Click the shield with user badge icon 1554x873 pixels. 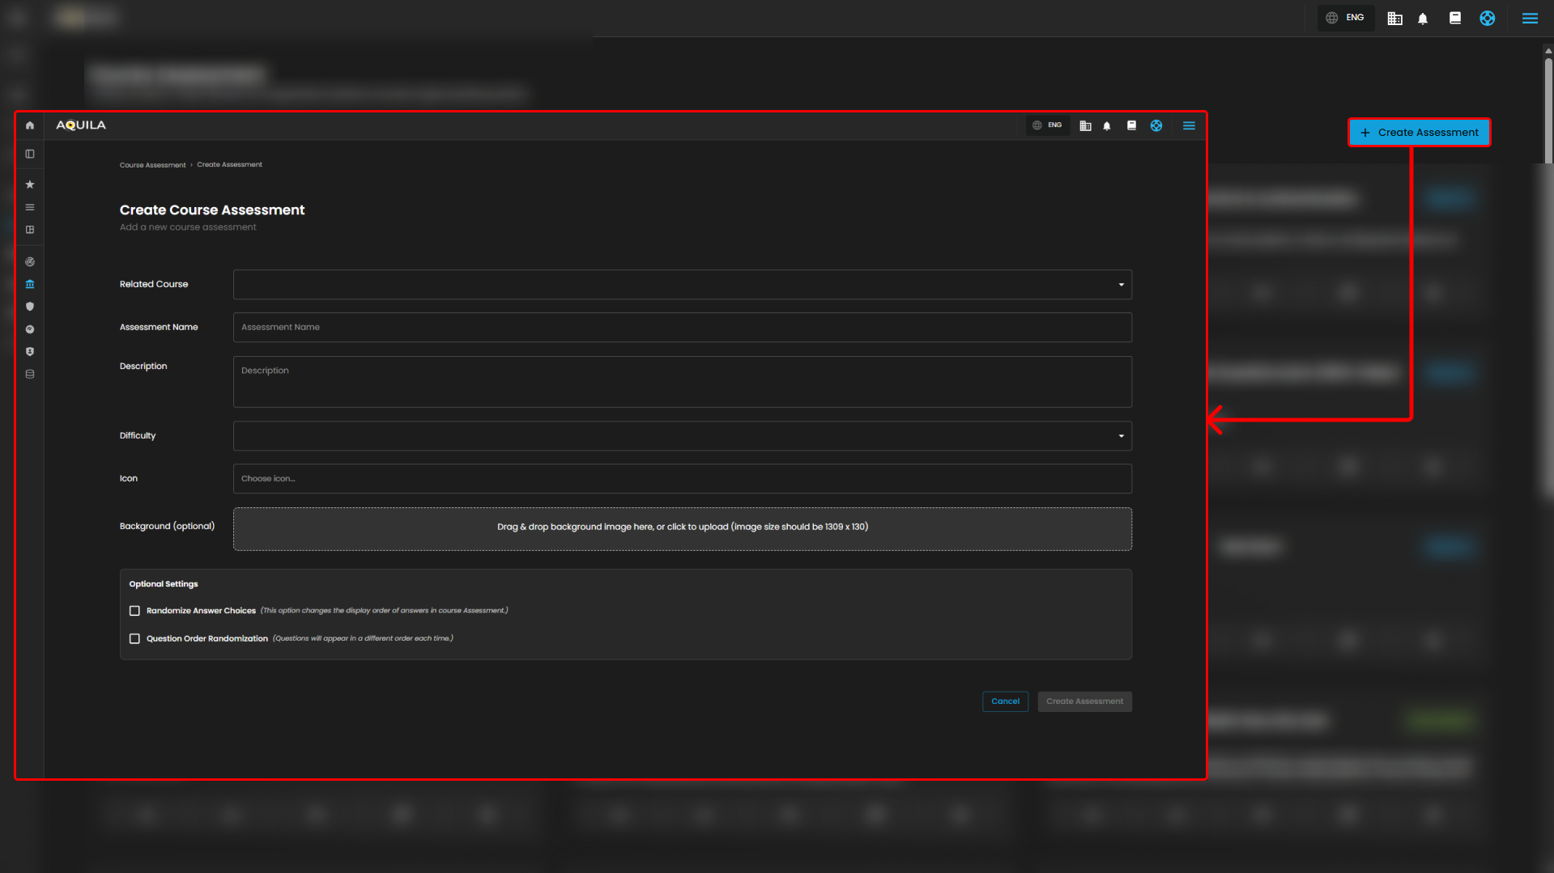pos(30,352)
